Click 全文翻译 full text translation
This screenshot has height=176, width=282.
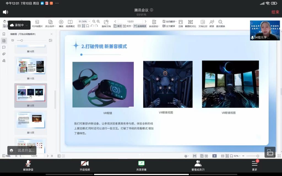(x=169, y=26)
